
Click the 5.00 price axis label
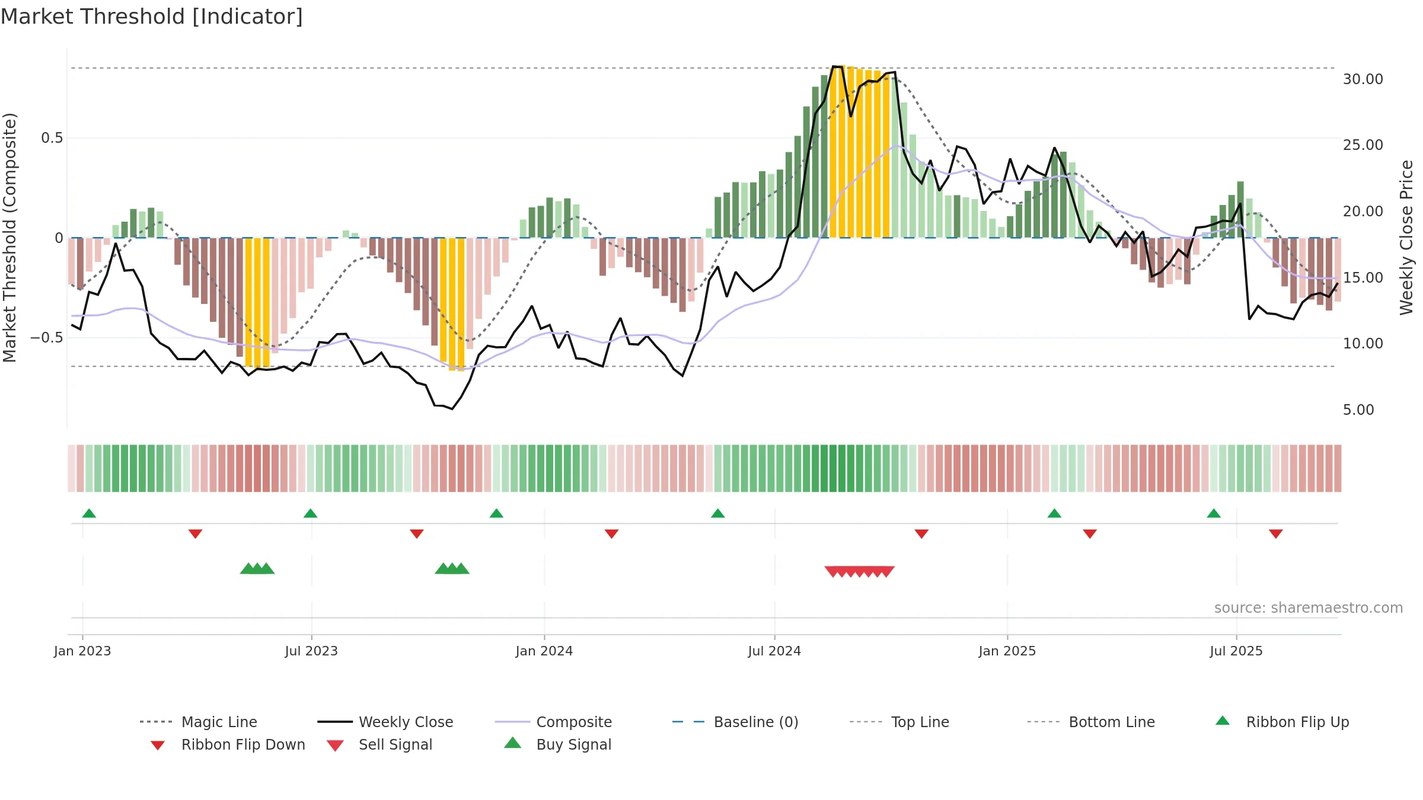coord(1358,409)
